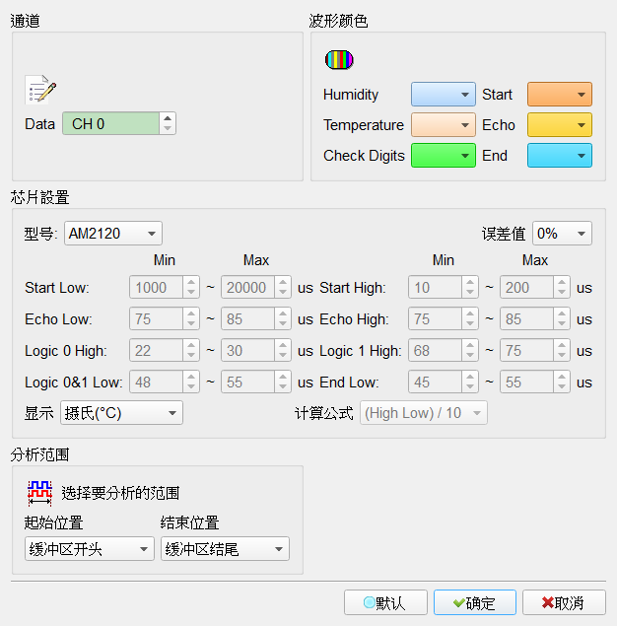Click Echo Low Min field 75
The width and height of the screenshot is (617, 626).
point(156,318)
